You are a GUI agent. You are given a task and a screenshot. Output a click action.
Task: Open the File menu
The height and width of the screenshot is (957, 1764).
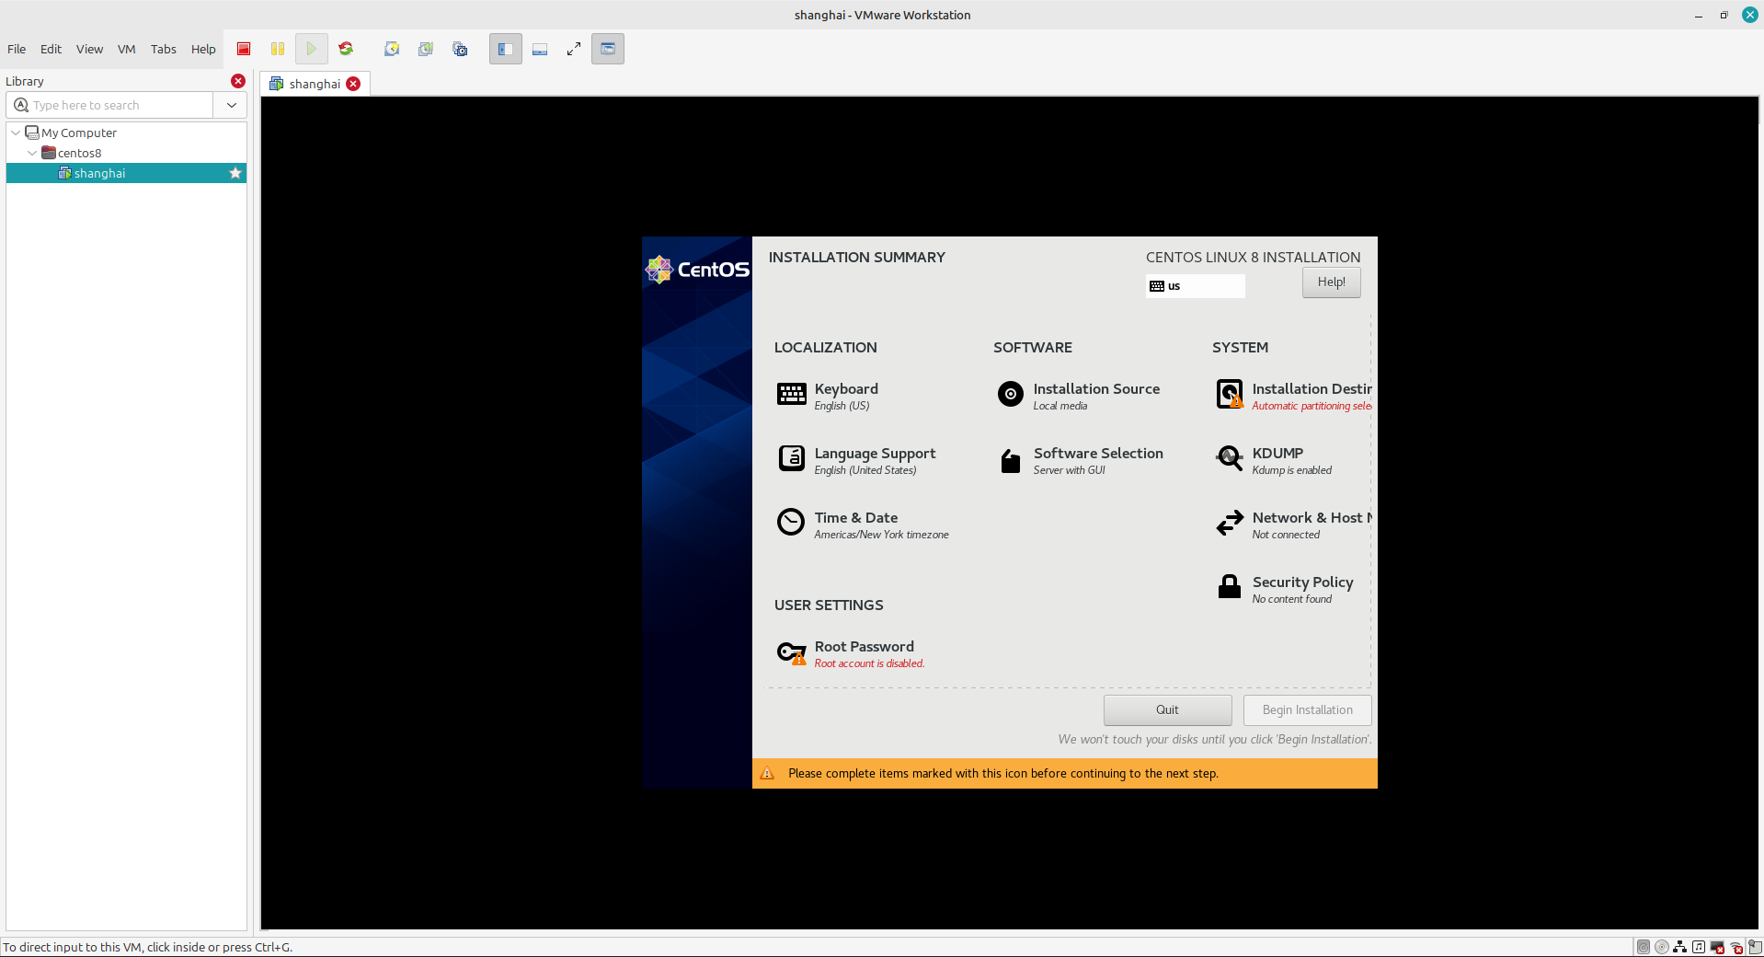point(17,49)
